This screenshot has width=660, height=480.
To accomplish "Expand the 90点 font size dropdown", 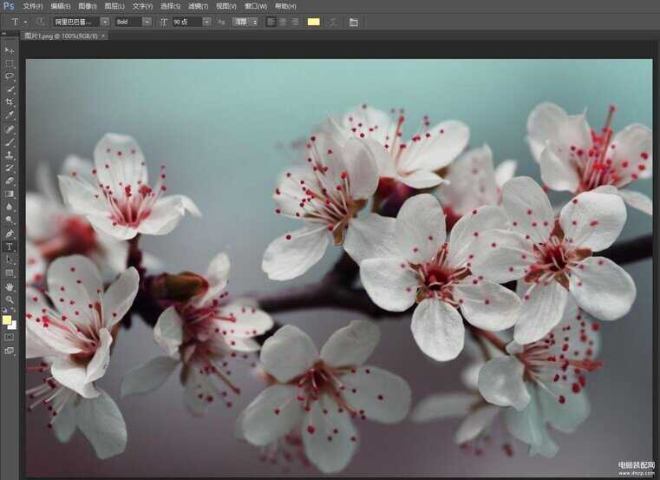I will [x=206, y=22].
